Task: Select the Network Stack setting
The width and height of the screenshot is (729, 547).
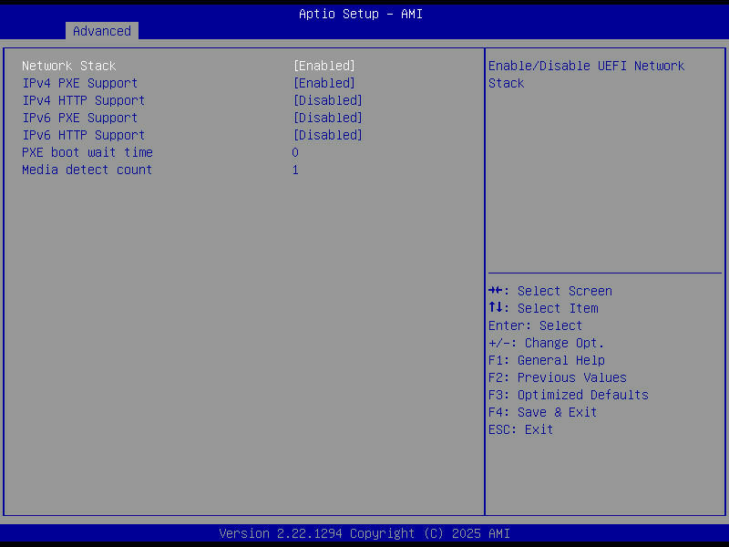Action: pyautogui.click(x=70, y=66)
